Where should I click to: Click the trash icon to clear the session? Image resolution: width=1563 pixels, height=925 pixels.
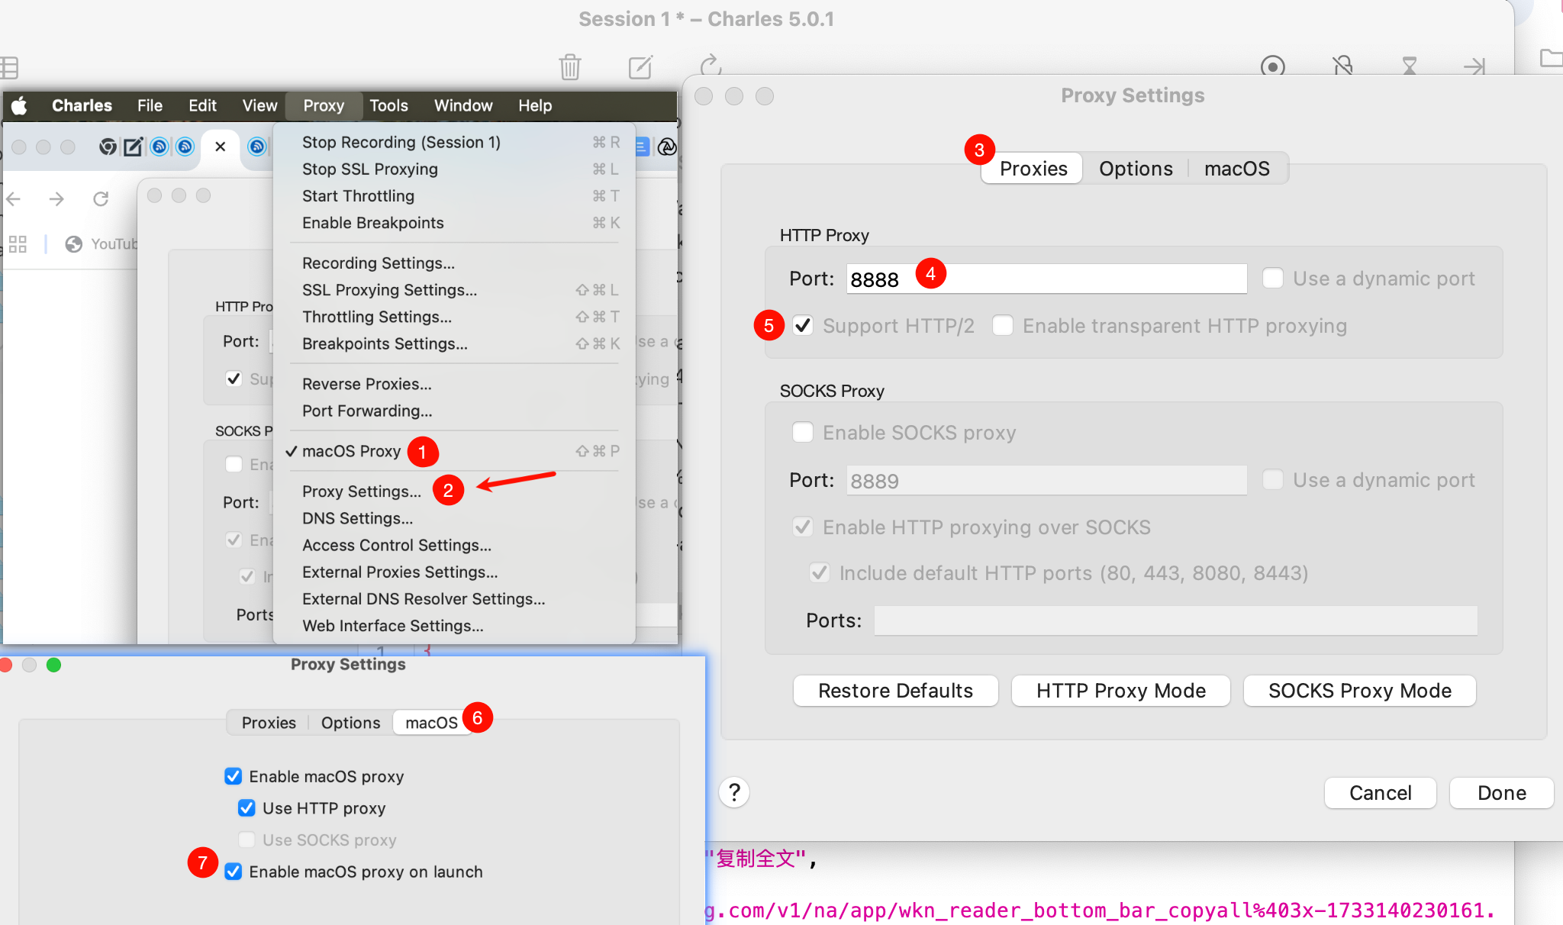pyautogui.click(x=570, y=66)
